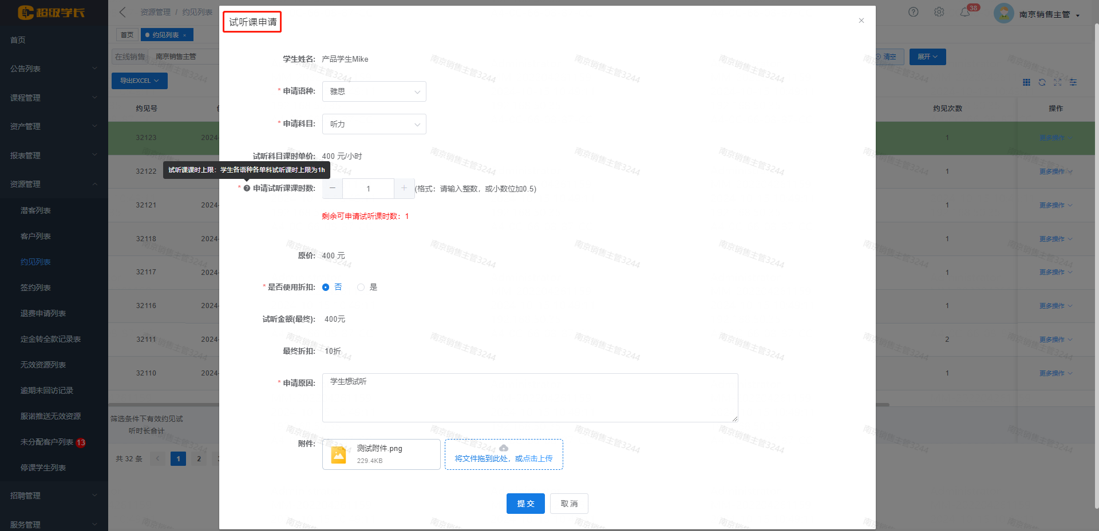Open the 申请科目 dropdown showing 听力
This screenshot has width=1099, height=531.
click(374, 124)
